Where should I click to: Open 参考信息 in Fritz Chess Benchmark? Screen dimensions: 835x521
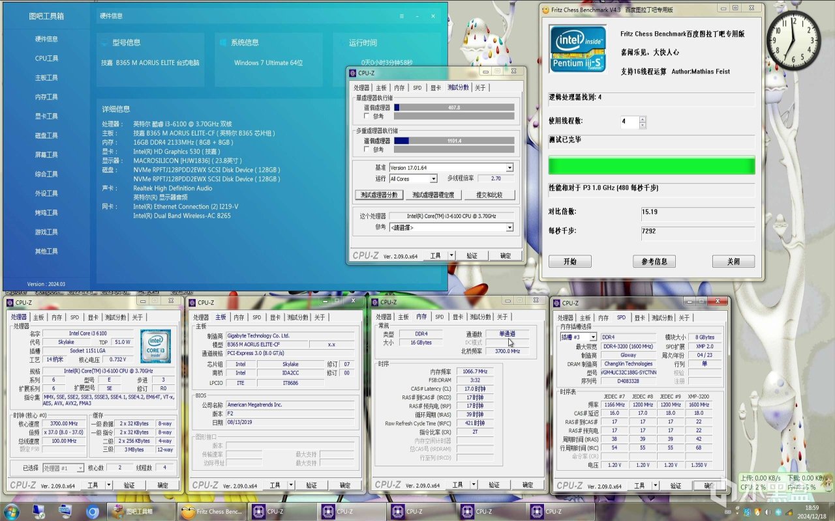pyautogui.click(x=654, y=261)
